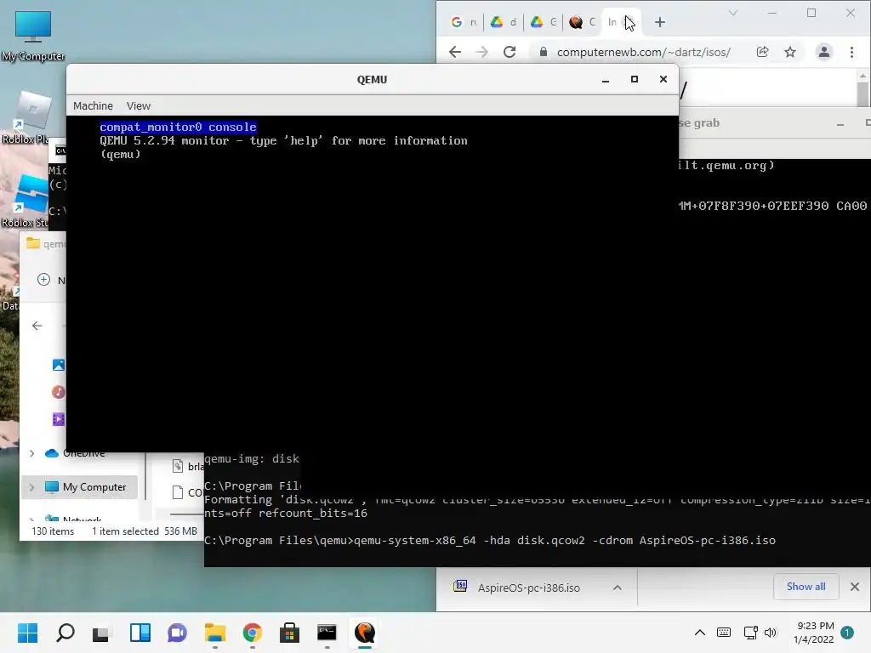The width and height of the screenshot is (871, 653).
Task: Open the Machine menu in QEMU
Action: [93, 105]
